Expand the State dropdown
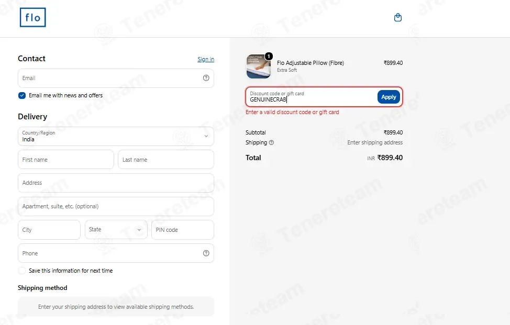This screenshot has width=510, height=325. tap(116, 229)
